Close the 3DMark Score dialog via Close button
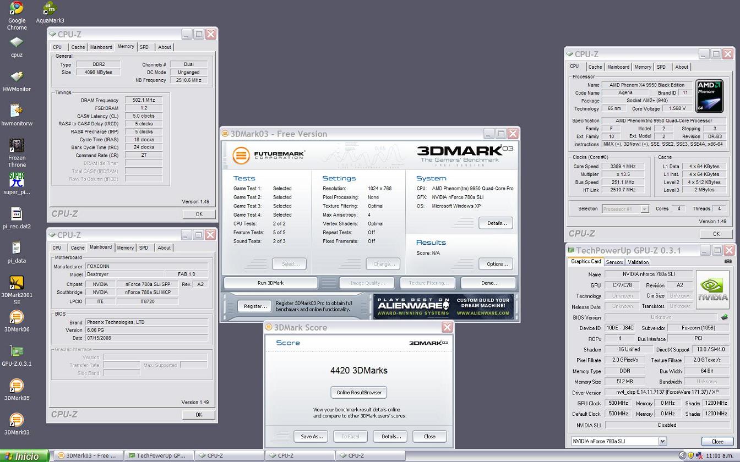The width and height of the screenshot is (740, 462). pyautogui.click(x=429, y=437)
